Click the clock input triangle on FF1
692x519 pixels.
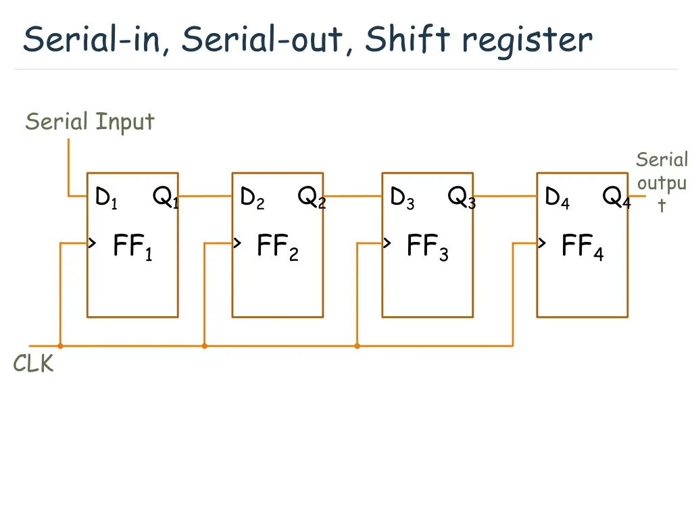(x=91, y=243)
